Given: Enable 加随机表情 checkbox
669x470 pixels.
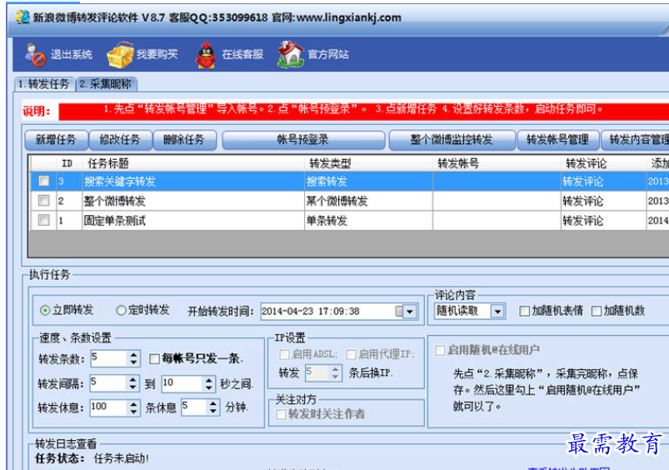Looking at the screenshot, I should 524,311.
